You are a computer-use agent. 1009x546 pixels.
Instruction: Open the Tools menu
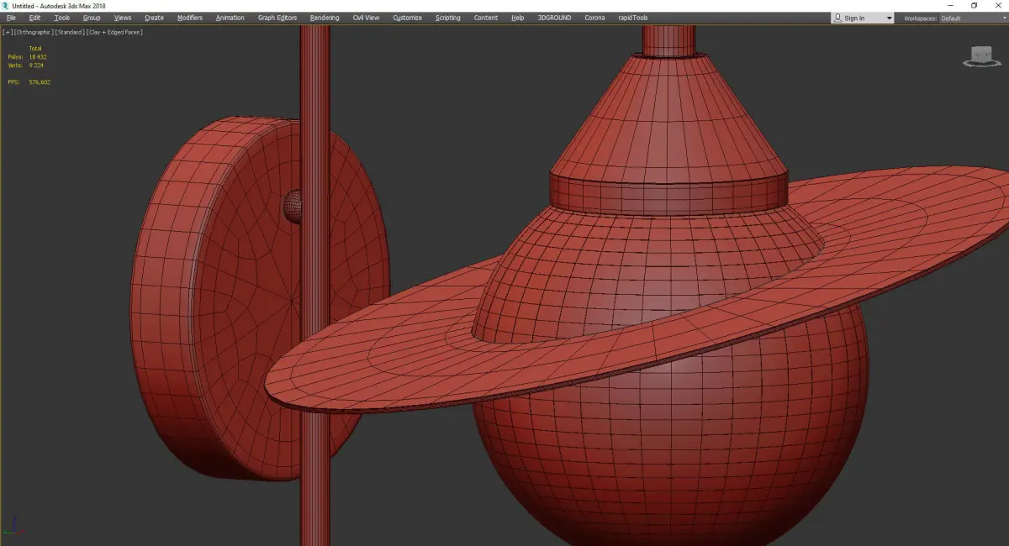tap(62, 18)
